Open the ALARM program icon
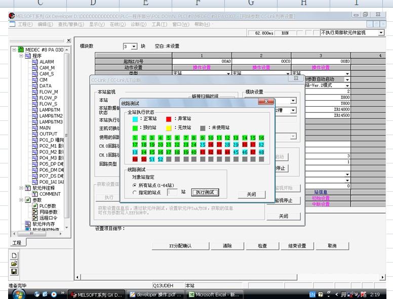Viewport: 393px width, 299px height. point(35,62)
